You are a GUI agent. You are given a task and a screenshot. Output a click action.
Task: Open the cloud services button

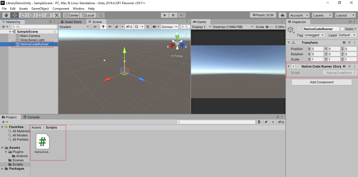(282, 15)
